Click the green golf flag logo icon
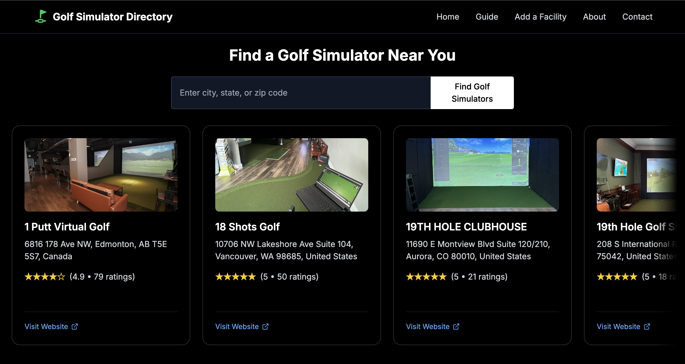This screenshot has width=685, height=364. tap(41, 17)
